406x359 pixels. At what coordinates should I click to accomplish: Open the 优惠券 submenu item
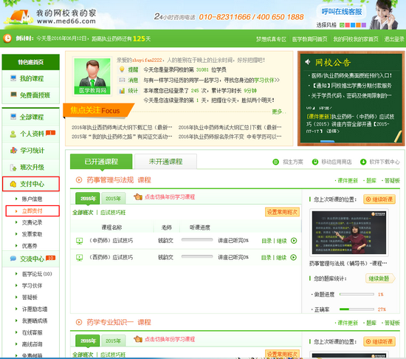[30, 246]
